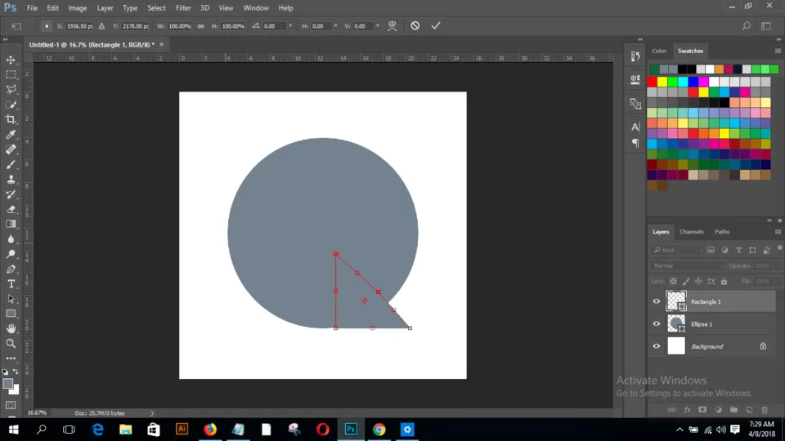
Task: Open the Fill value dropdown
Action: tap(778, 282)
